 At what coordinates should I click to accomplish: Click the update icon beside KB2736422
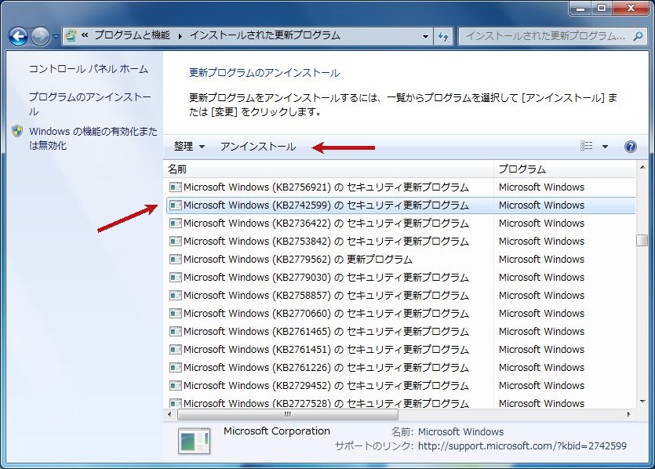[x=176, y=223]
